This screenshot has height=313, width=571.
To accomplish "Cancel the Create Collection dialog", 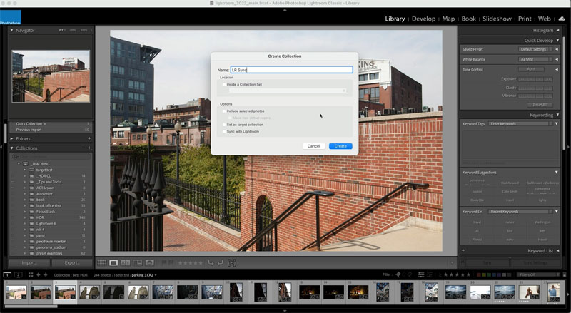I will click(x=313, y=146).
